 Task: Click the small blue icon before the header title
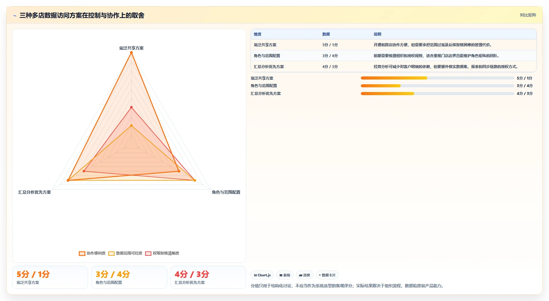click(15, 16)
